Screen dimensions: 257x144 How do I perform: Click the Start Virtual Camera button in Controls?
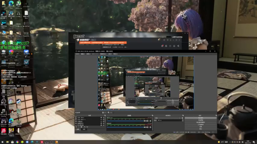200,123
